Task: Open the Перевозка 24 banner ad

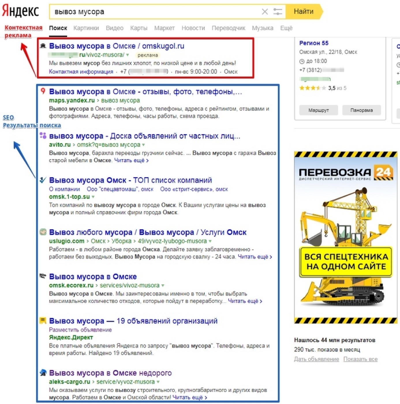Action: point(346,237)
